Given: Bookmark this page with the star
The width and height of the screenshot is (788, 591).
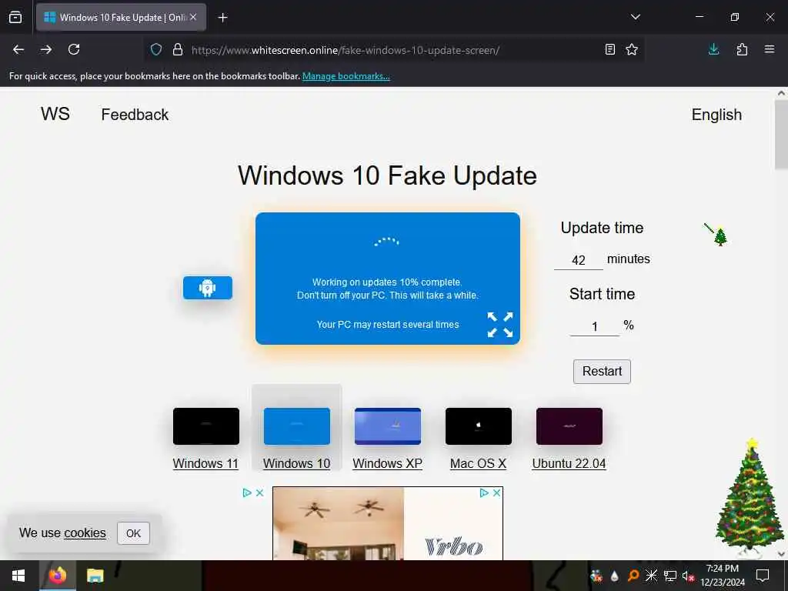Looking at the screenshot, I should (632, 50).
